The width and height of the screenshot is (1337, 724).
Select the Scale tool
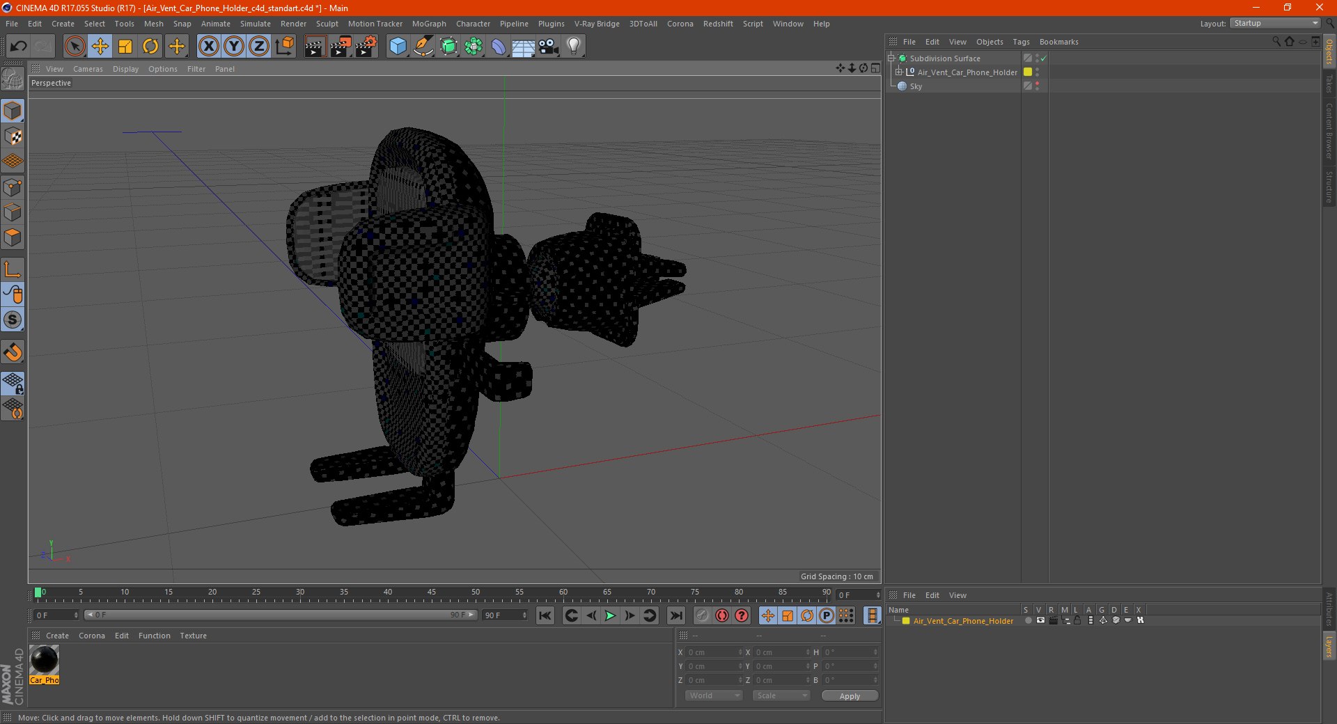tap(125, 47)
